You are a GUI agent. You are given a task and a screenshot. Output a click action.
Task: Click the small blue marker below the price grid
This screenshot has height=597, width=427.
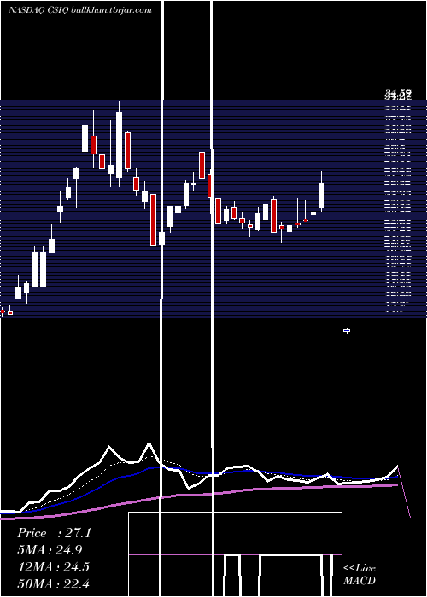tap(347, 331)
